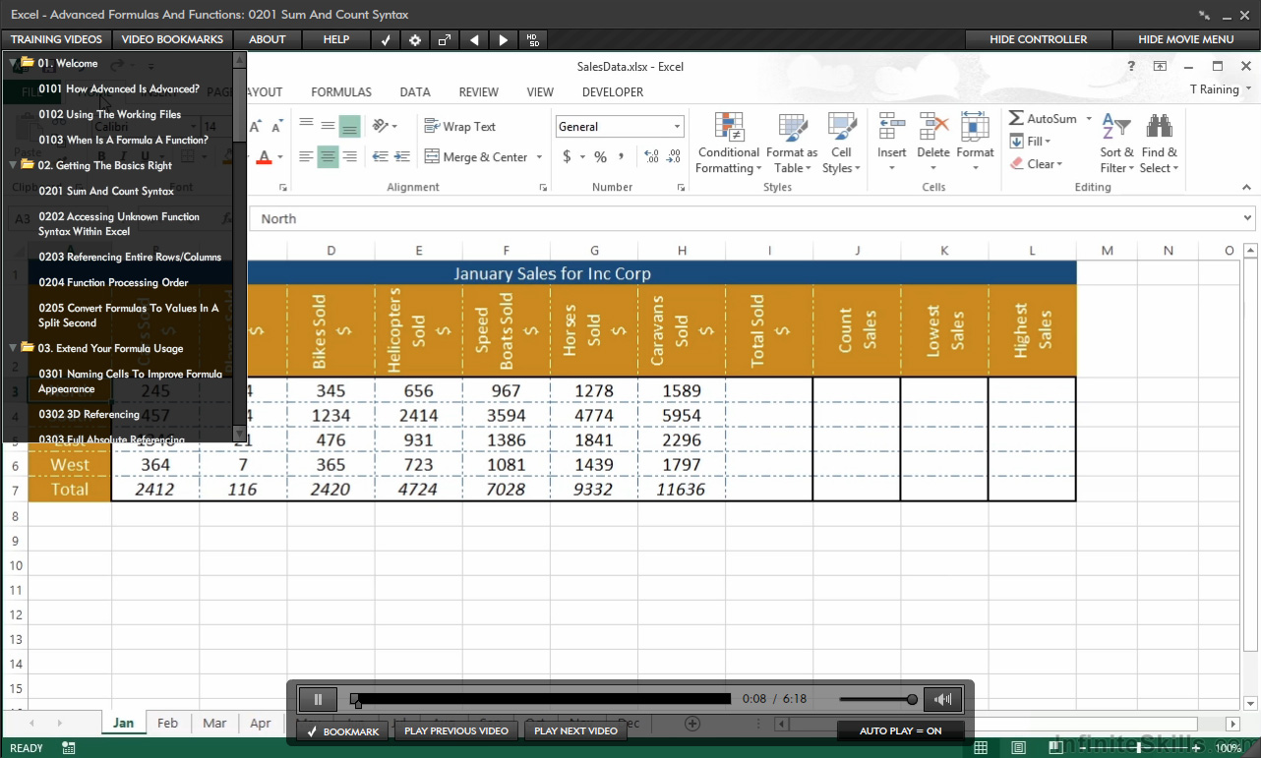Screen dimensions: 1261x758
Task: Click Increase Font Size icon
Action: [255, 126]
